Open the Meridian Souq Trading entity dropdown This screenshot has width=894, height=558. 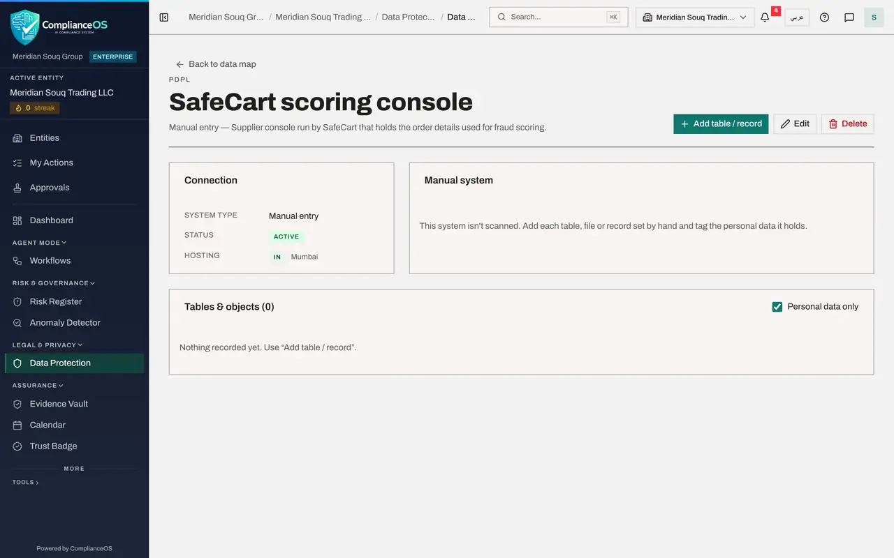(695, 17)
